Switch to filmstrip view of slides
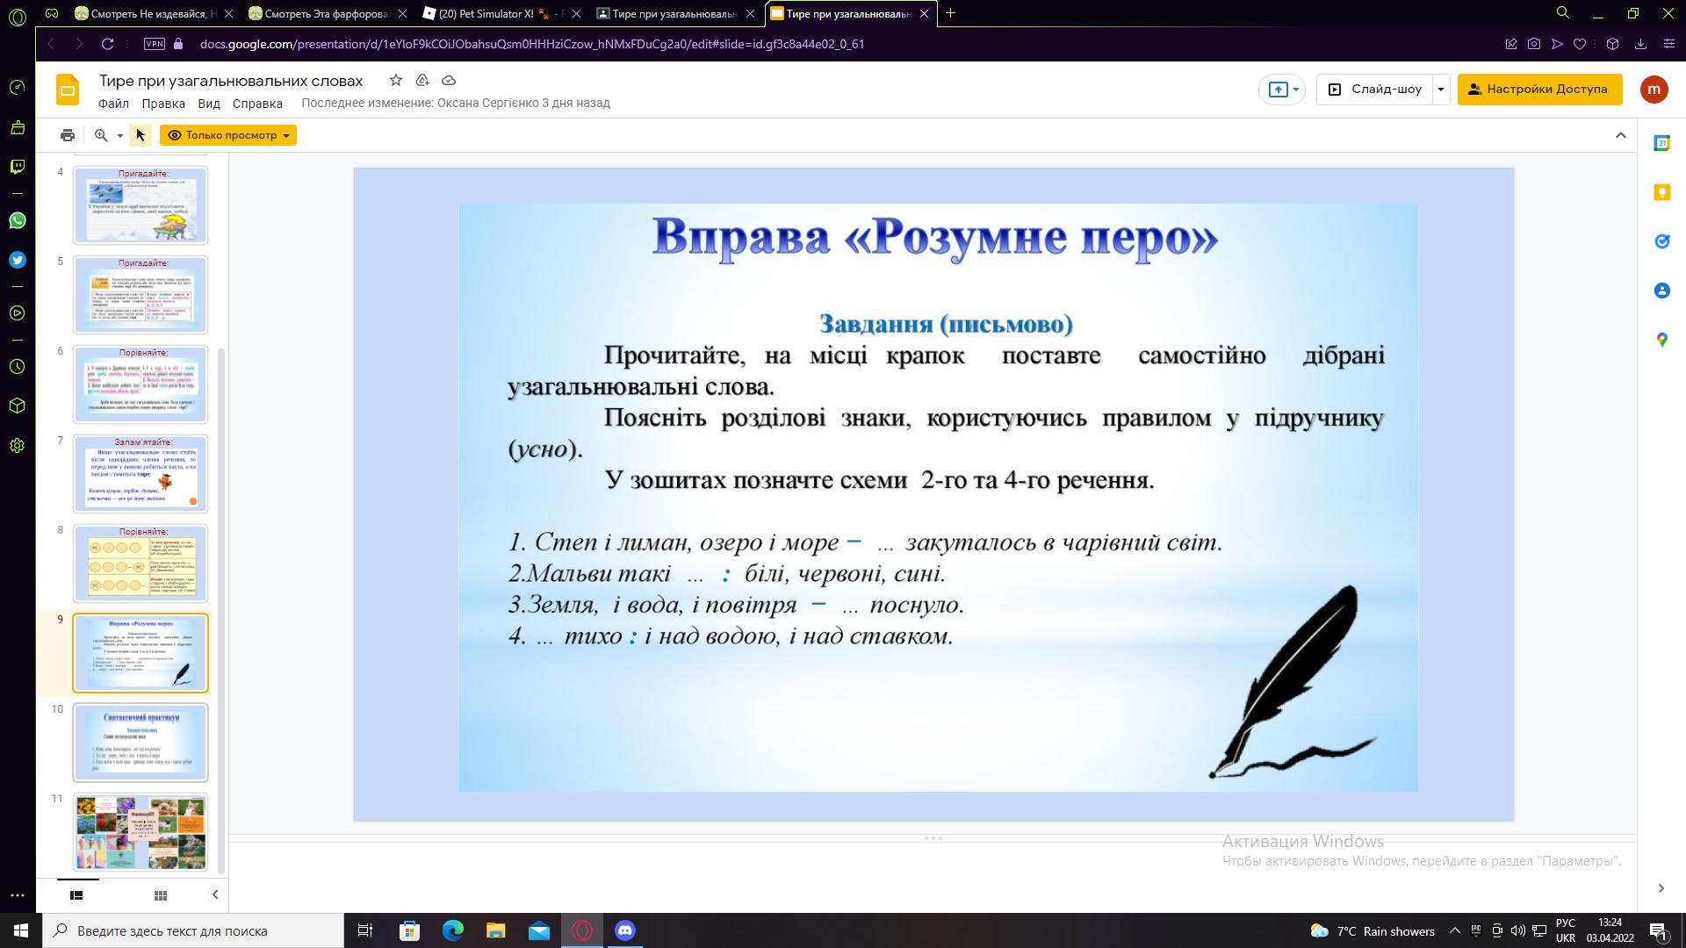 [76, 895]
